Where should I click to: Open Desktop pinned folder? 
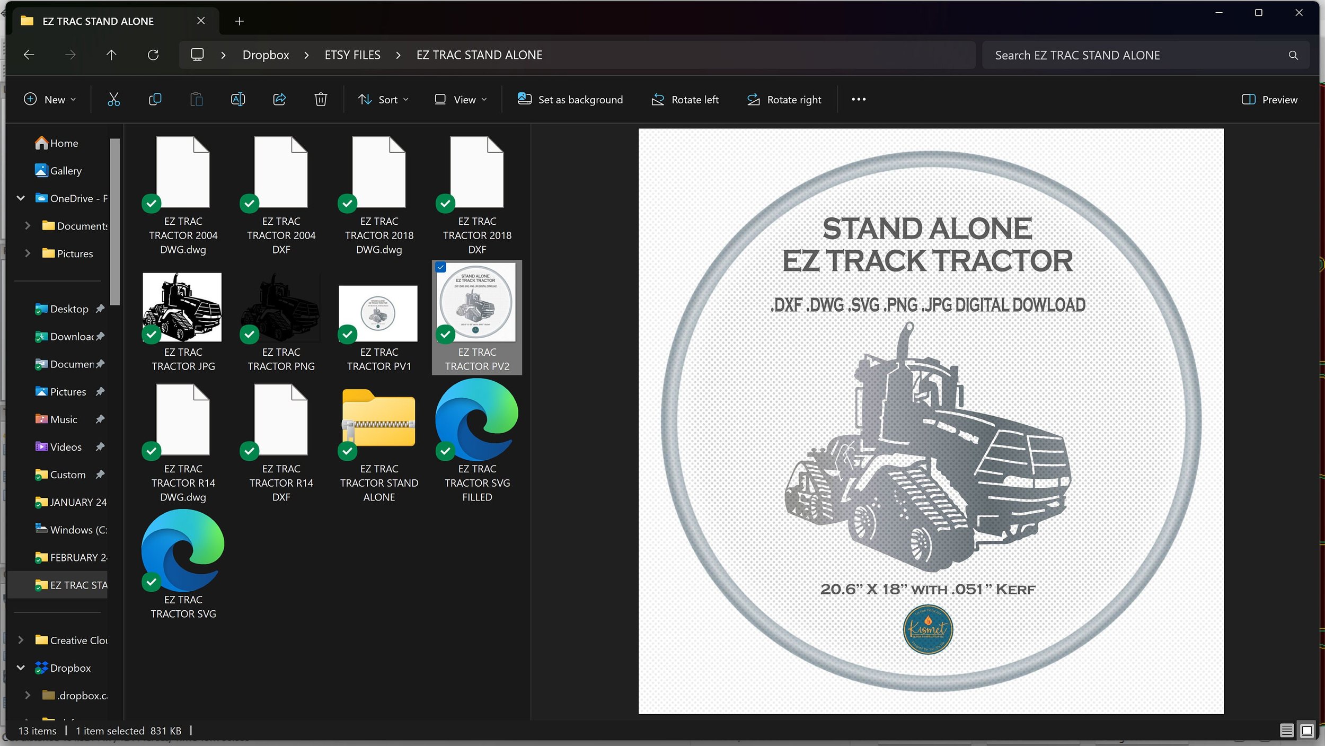69,309
